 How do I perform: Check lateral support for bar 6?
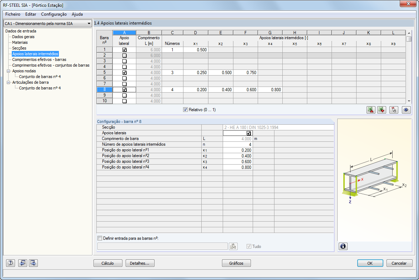pyautogui.click(x=124, y=78)
